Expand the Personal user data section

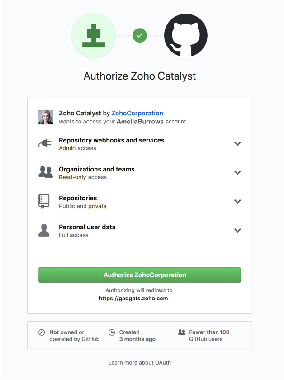coord(237,230)
